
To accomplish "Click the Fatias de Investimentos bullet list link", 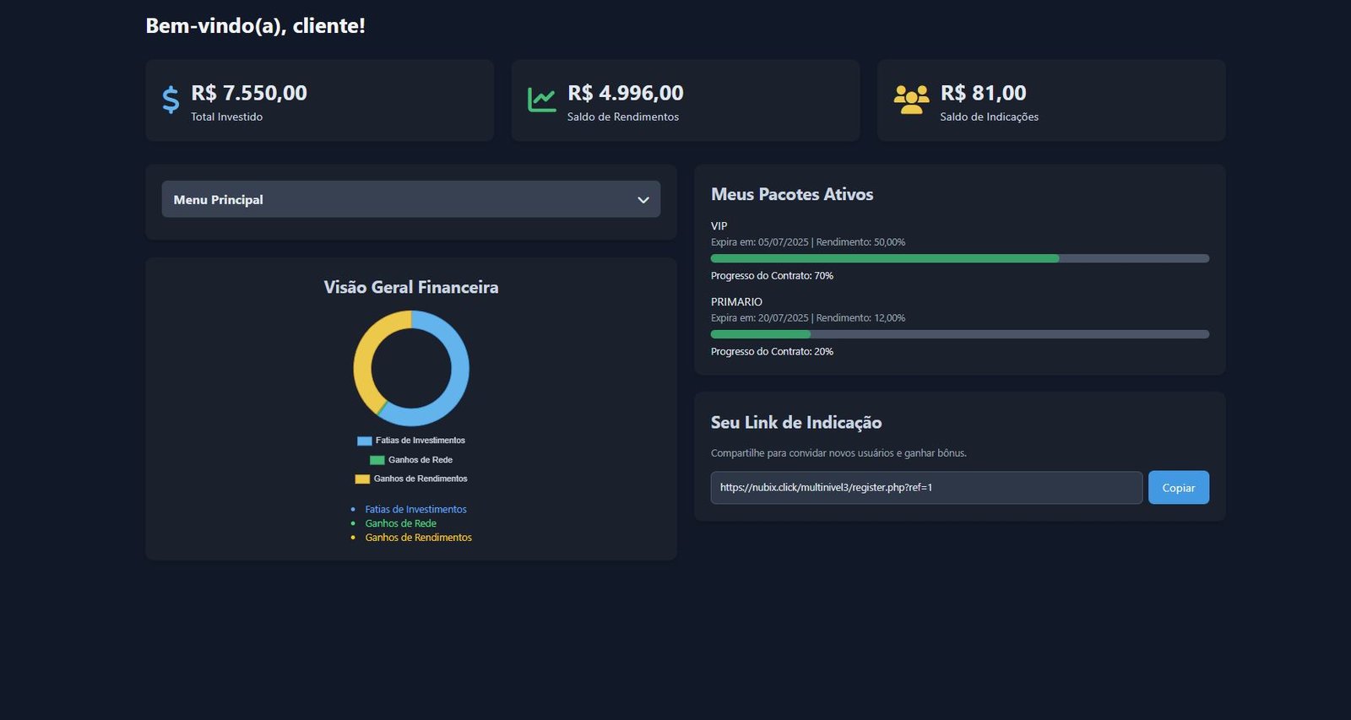I will pyautogui.click(x=415, y=510).
